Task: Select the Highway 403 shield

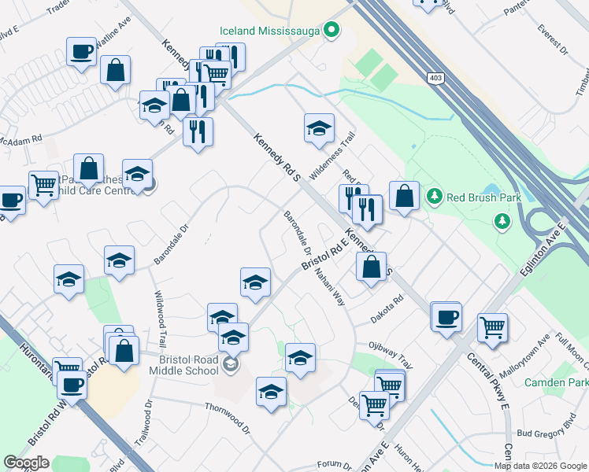Action: [435, 78]
